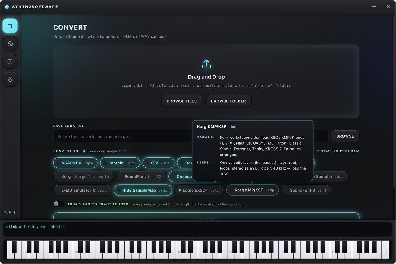This screenshot has height=264, width=396.
Task: Click the Browse Folder button
Action: click(228, 101)
